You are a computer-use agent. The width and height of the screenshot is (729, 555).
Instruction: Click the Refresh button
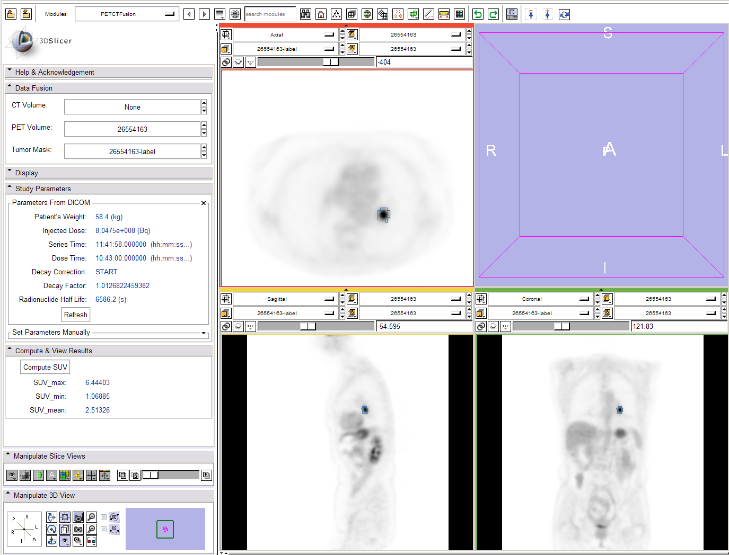[76, 315]
